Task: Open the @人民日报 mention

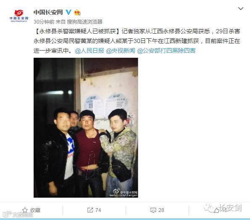Action: (x=89, y=51)
